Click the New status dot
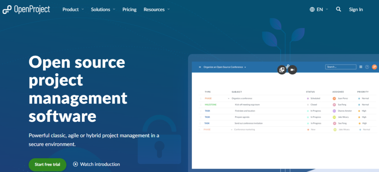This screenshot has width=379, height=172. coord(308,130)
